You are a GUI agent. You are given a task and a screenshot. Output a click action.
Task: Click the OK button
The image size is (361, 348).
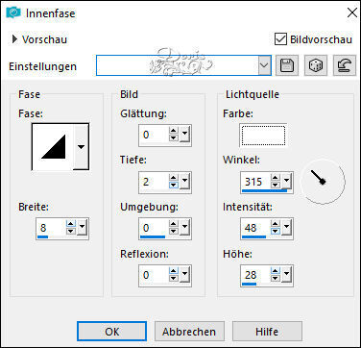coord(112,332)
